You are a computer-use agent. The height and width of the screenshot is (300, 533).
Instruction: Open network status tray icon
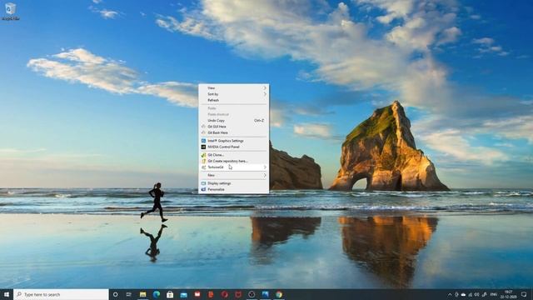[471, 294]
